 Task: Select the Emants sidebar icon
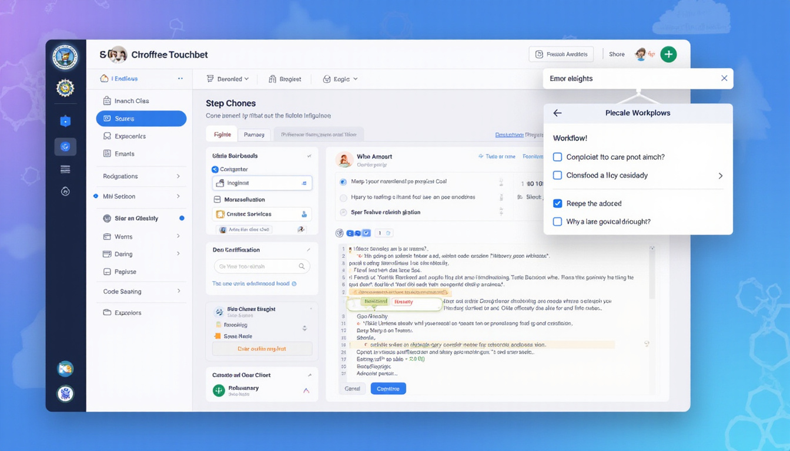pyautogui.click(x=106, y=153)
